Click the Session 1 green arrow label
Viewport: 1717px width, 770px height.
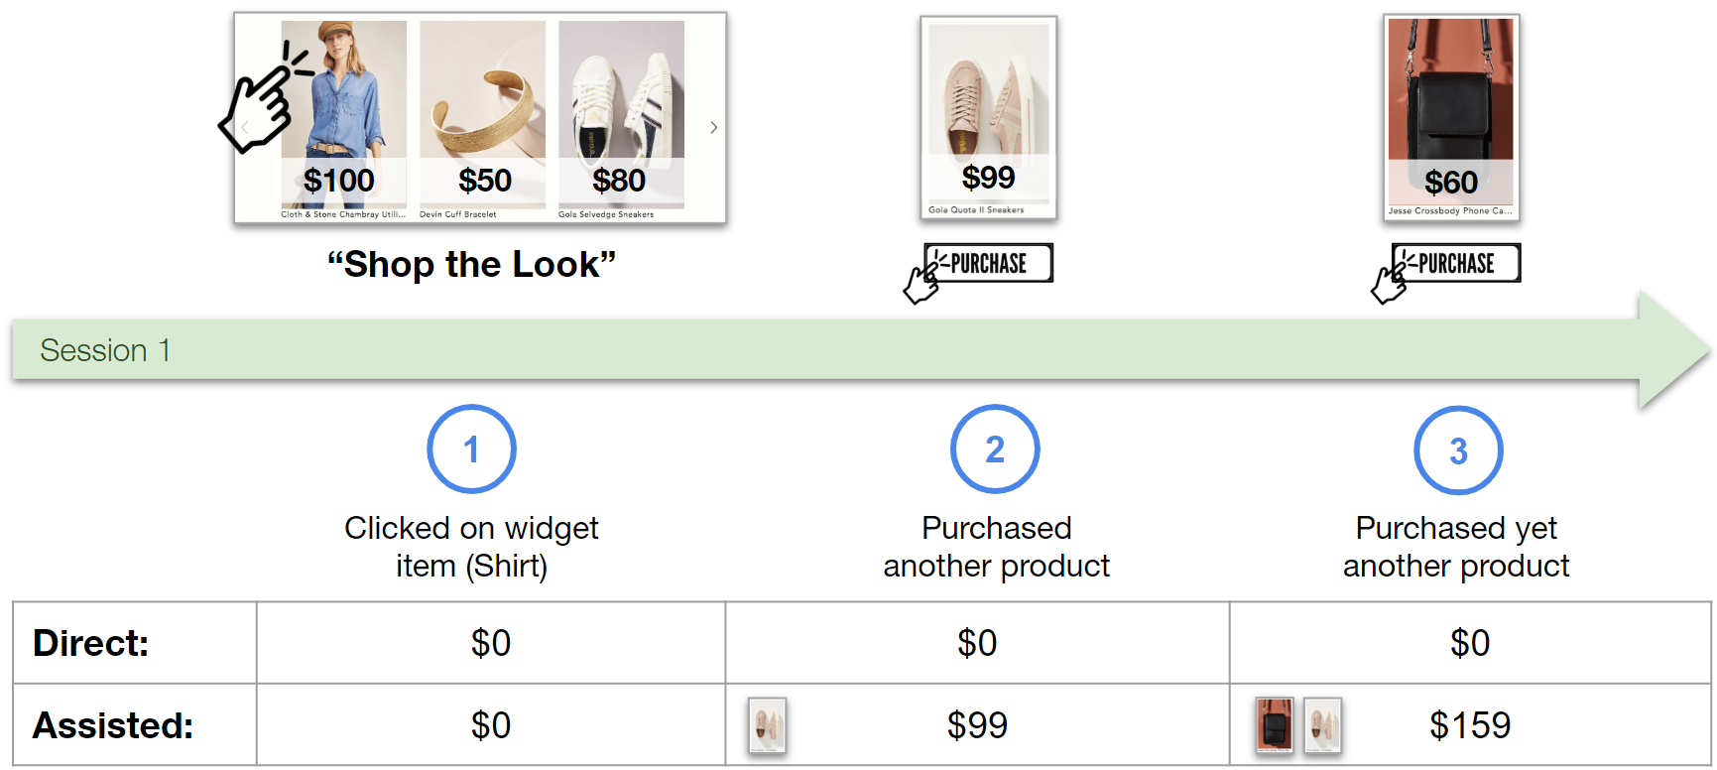point(105,350)
